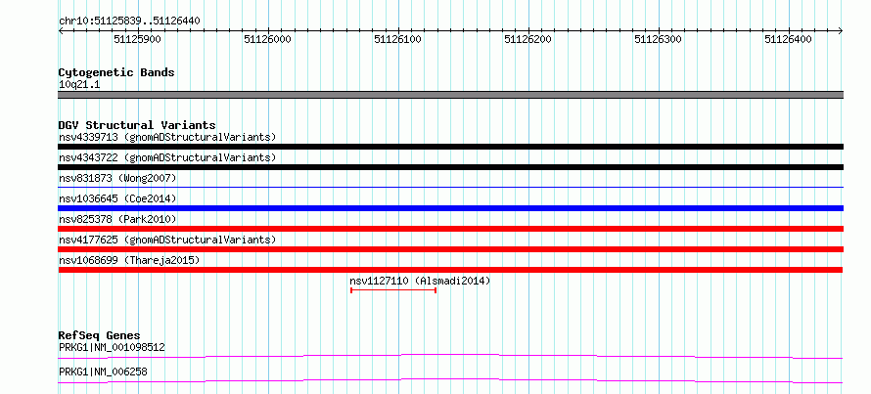This screenshot has width=871, height=394.
Task: Click the nsv1068699 (Thareja2015) label
Action: click(129, 260)
